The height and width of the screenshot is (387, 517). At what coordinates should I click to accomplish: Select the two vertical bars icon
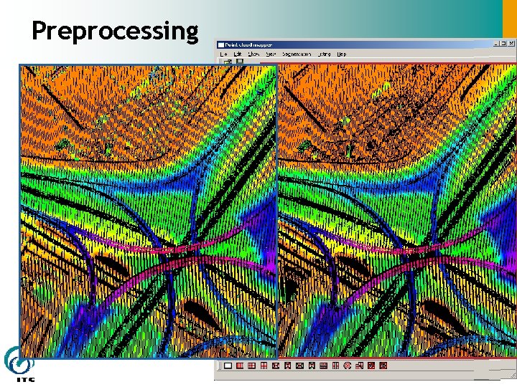[335, 365]
